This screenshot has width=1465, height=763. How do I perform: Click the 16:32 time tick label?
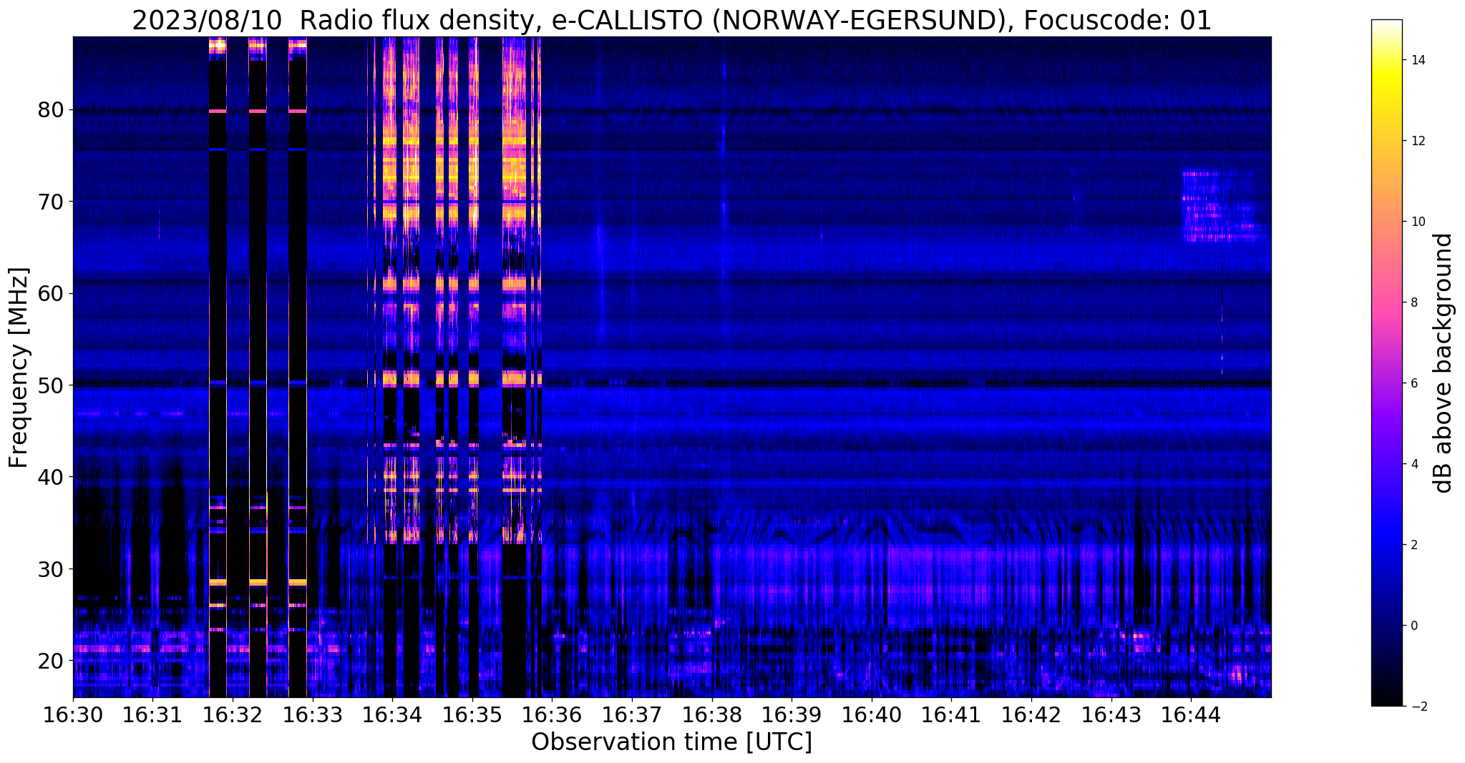[x=233, y=715]
